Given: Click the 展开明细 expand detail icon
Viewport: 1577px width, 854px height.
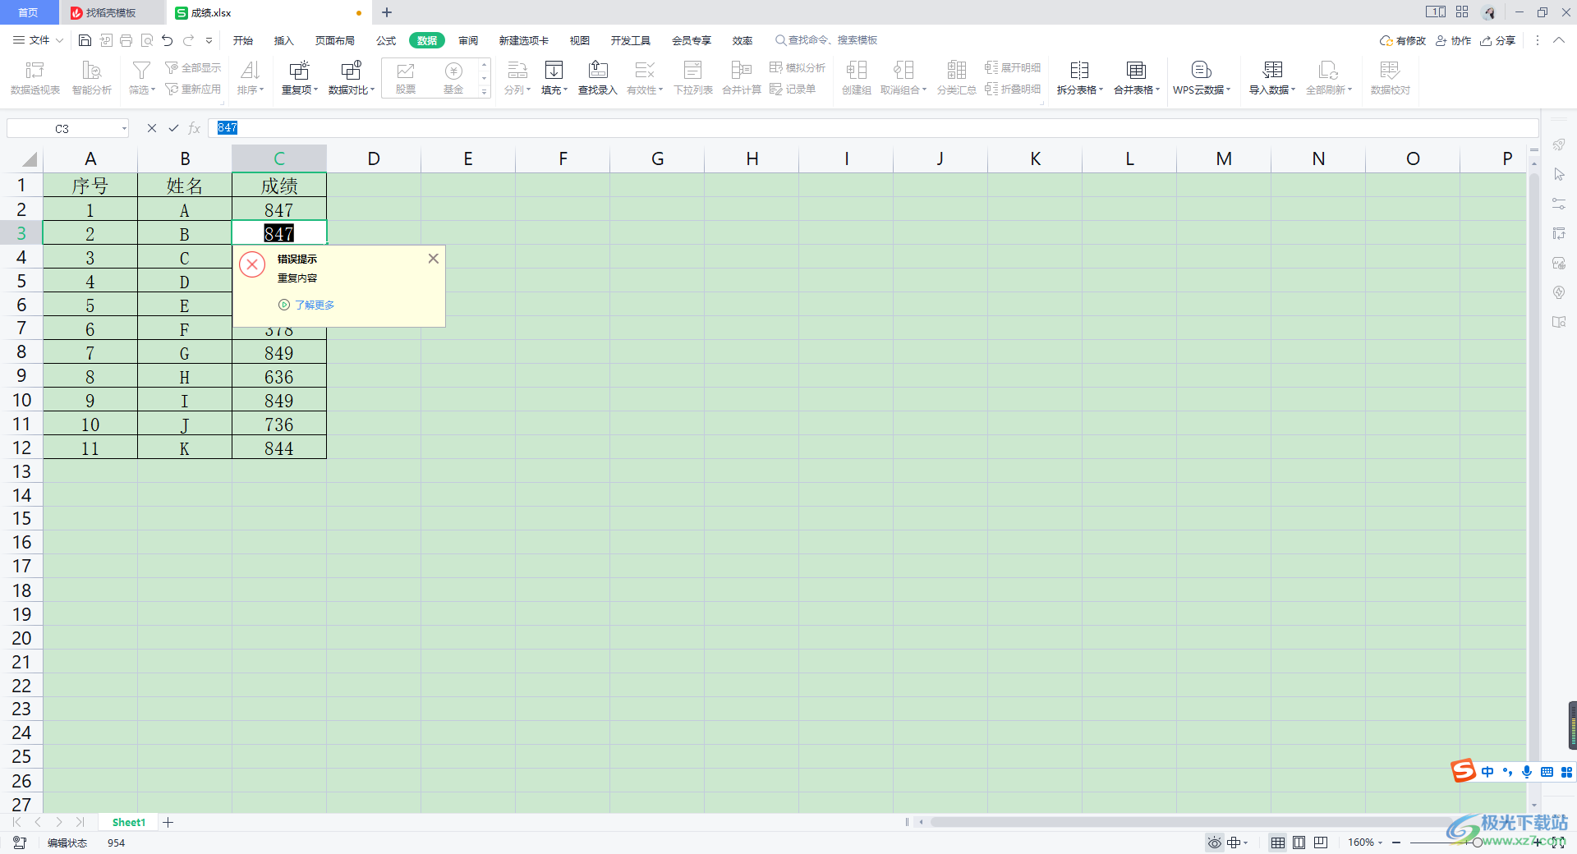Looking at the screenshot, I should click(1013, 67).
